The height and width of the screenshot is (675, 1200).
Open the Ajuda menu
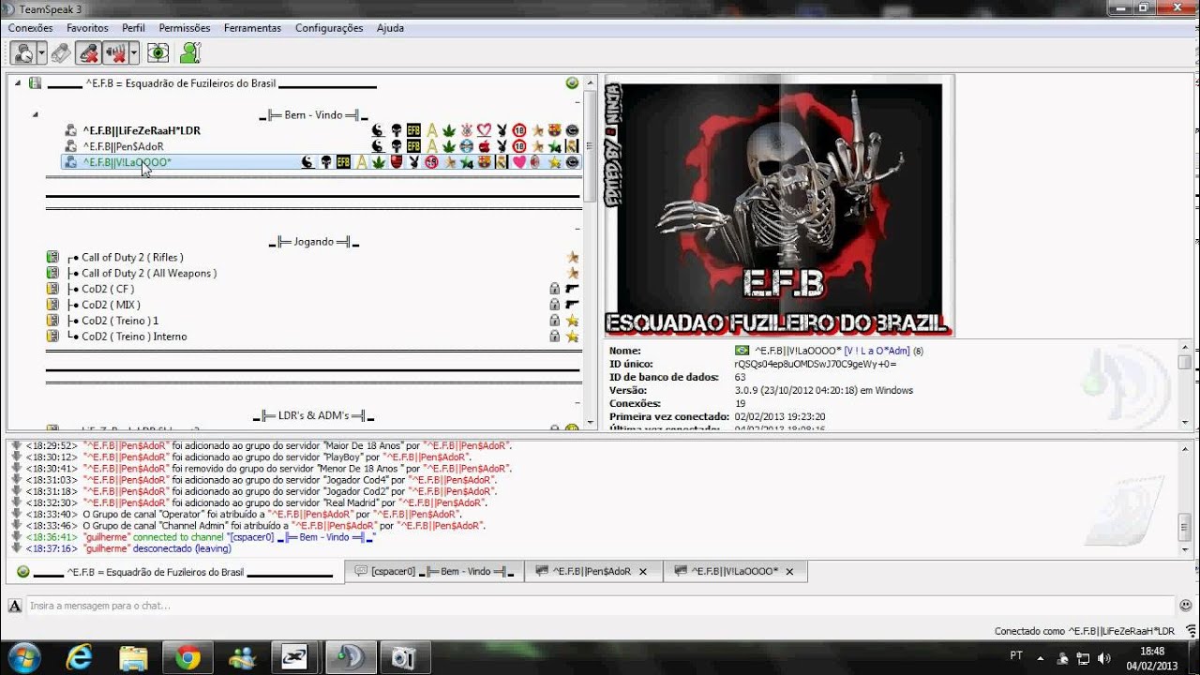pyautogui.click(x=390, y=28)
